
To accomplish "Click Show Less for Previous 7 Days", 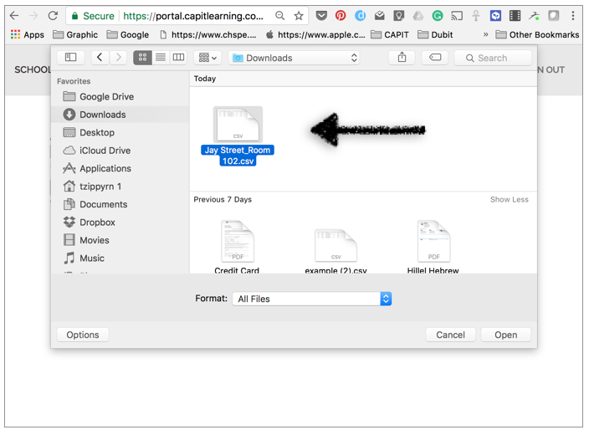I will (x=509, y=199).
